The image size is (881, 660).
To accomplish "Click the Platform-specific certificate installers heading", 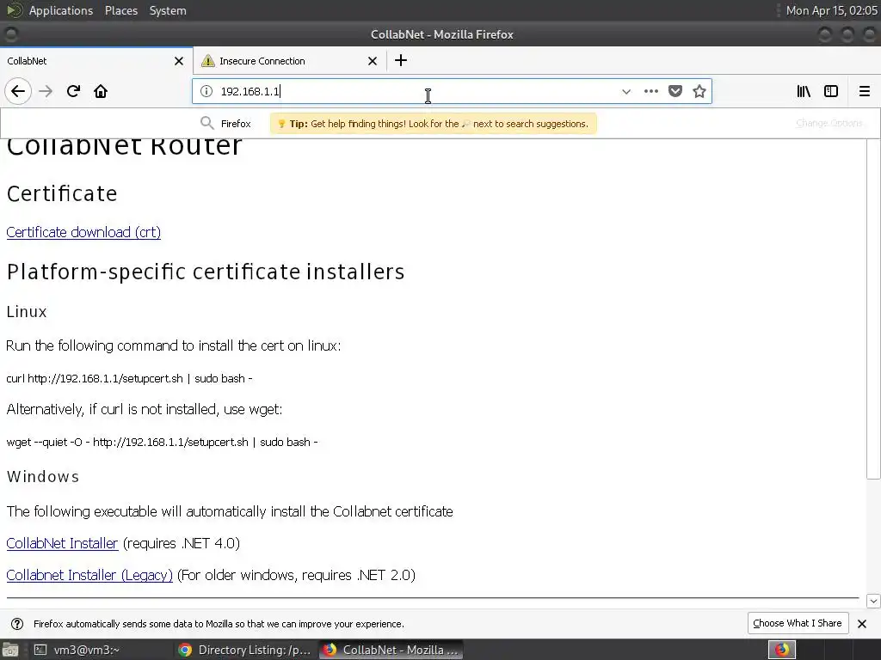I will click(x=206, y=272).
